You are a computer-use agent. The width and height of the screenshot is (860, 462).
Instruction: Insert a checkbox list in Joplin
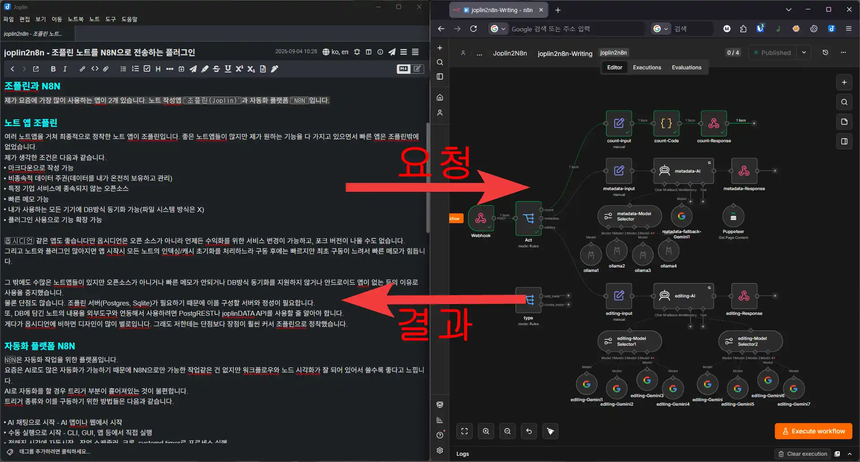147,69
